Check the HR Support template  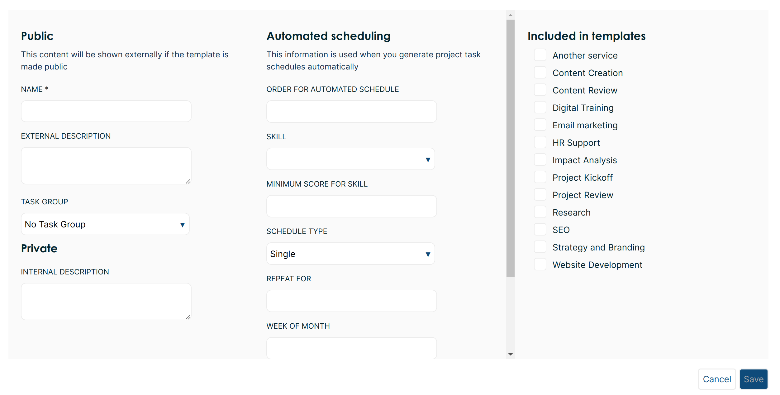(540, 142)
